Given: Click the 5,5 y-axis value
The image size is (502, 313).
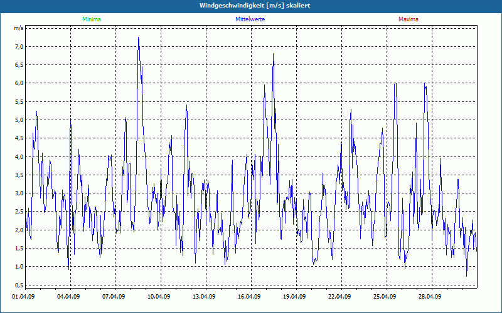Looking at the screenshot, I should click(19, 102).
